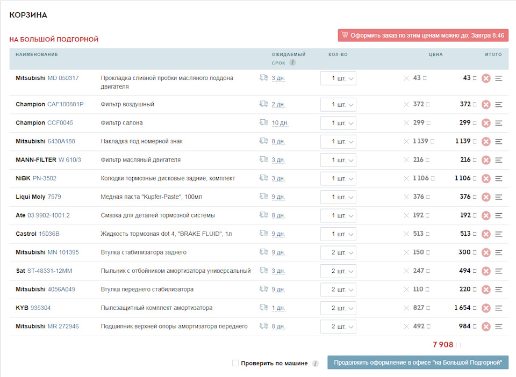Click Цена column header
Image resolution: width=516 pixels, height=377 pixels.
tap(436, 55)
